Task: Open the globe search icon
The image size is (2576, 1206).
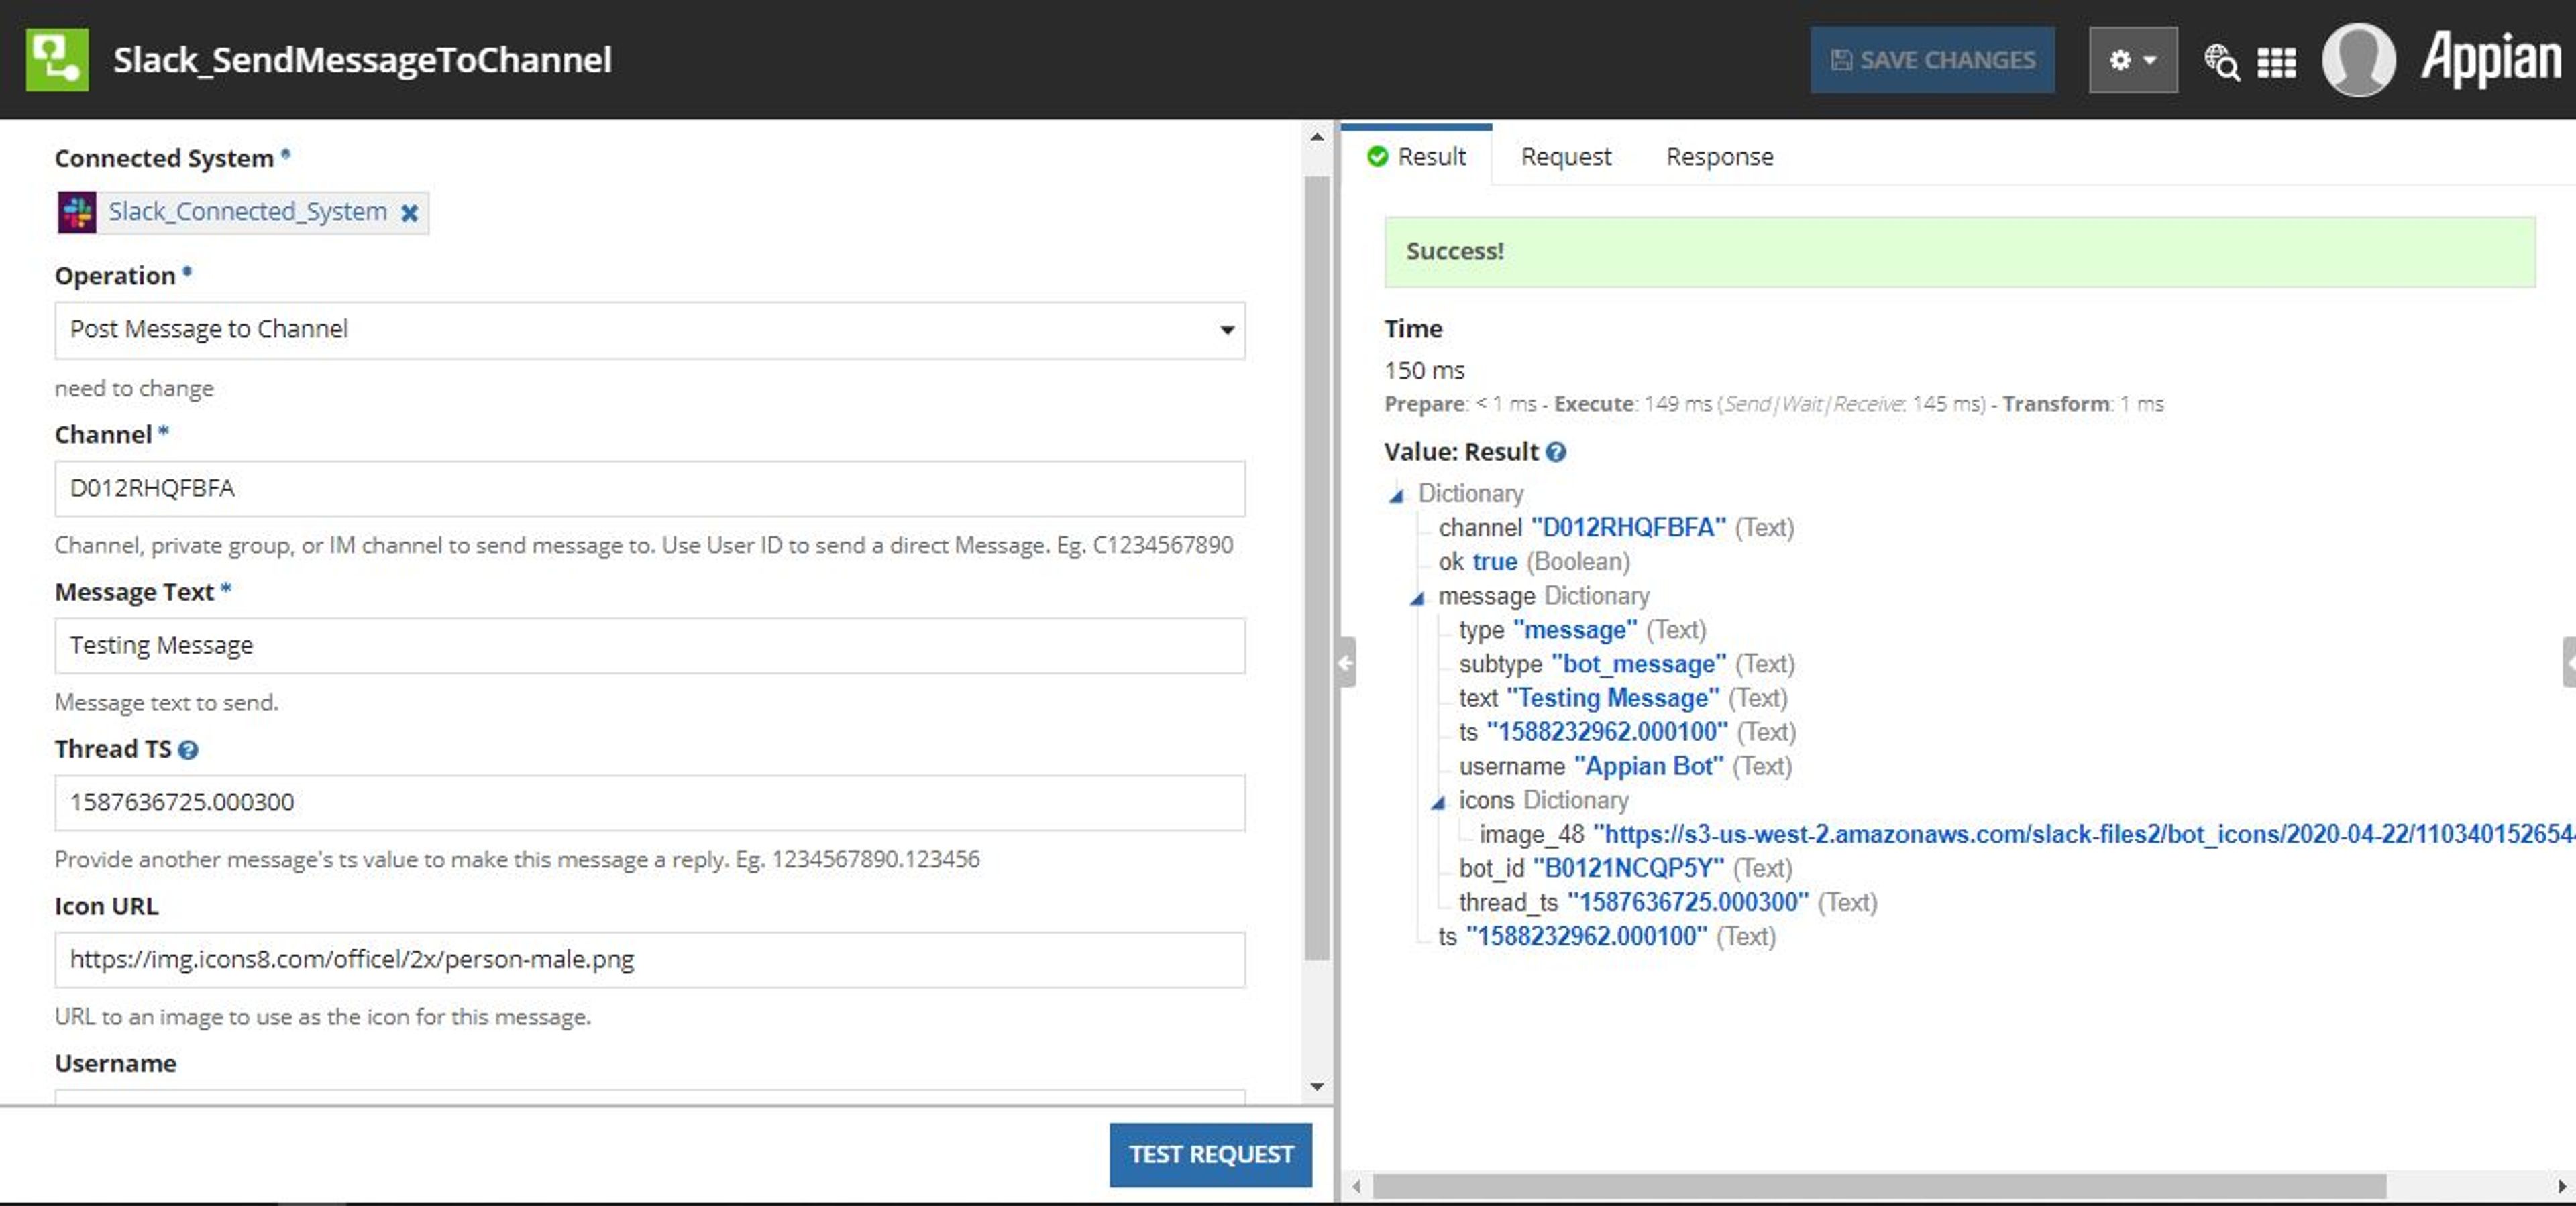Action: (x=2221, y=62)
